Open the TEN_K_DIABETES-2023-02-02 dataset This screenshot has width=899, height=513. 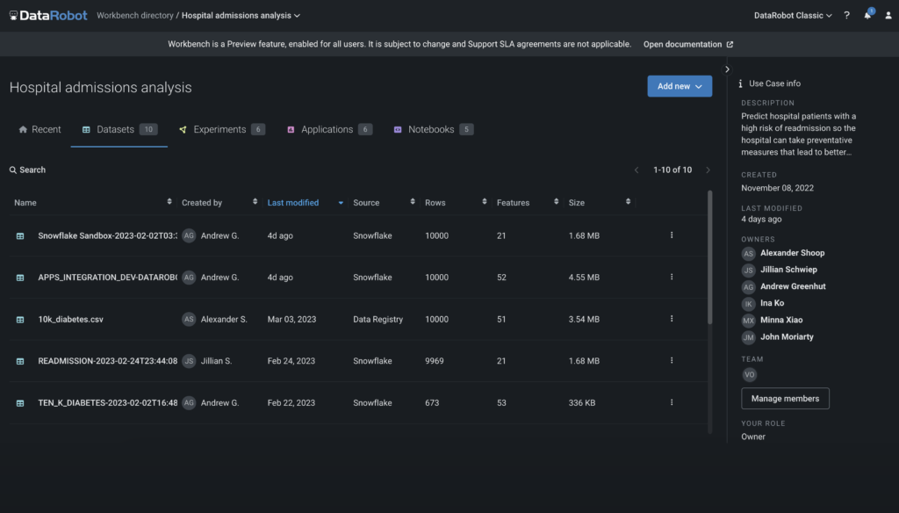(x=108, y=403)
